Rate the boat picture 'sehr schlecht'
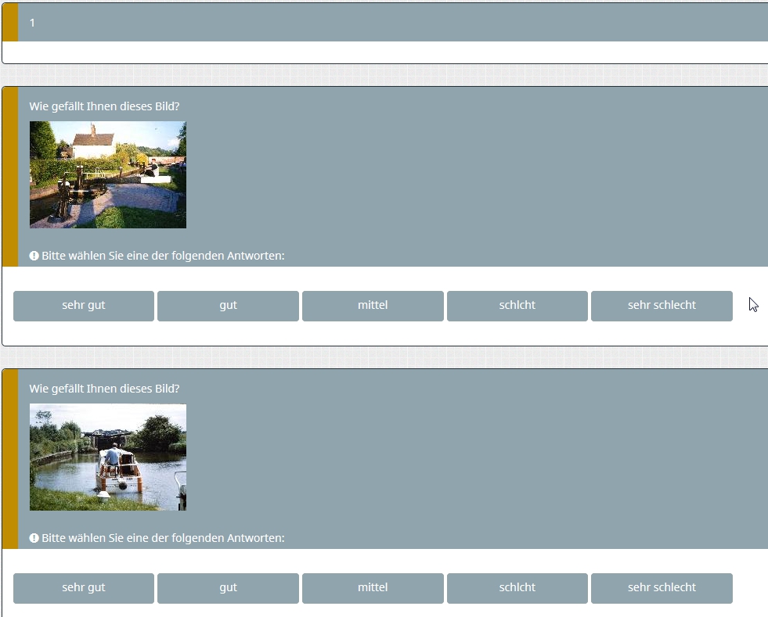This screenshot has width=768, height=617. 662,588
